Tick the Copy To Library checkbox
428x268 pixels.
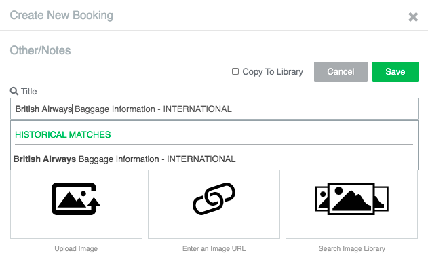click(235, 71)
